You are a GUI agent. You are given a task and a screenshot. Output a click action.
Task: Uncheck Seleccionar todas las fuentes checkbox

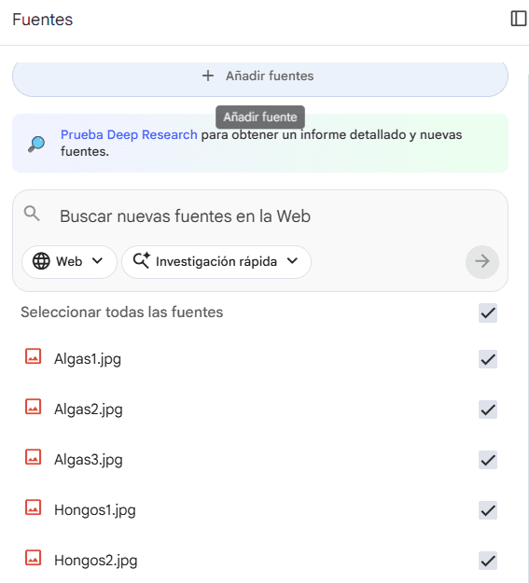488,313
